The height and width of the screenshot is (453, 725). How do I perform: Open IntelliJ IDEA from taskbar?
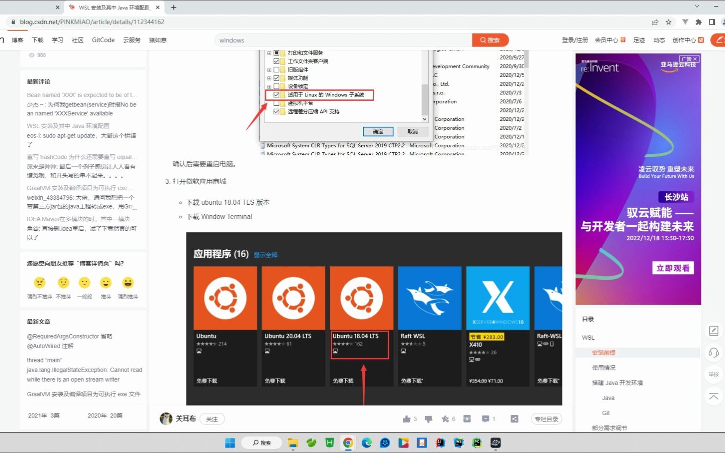(x=440, y=443)
